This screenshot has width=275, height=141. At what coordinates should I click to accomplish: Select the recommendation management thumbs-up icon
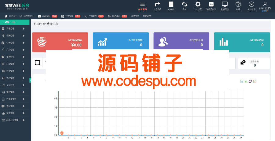pyautogui.click(x=3, y=113)
